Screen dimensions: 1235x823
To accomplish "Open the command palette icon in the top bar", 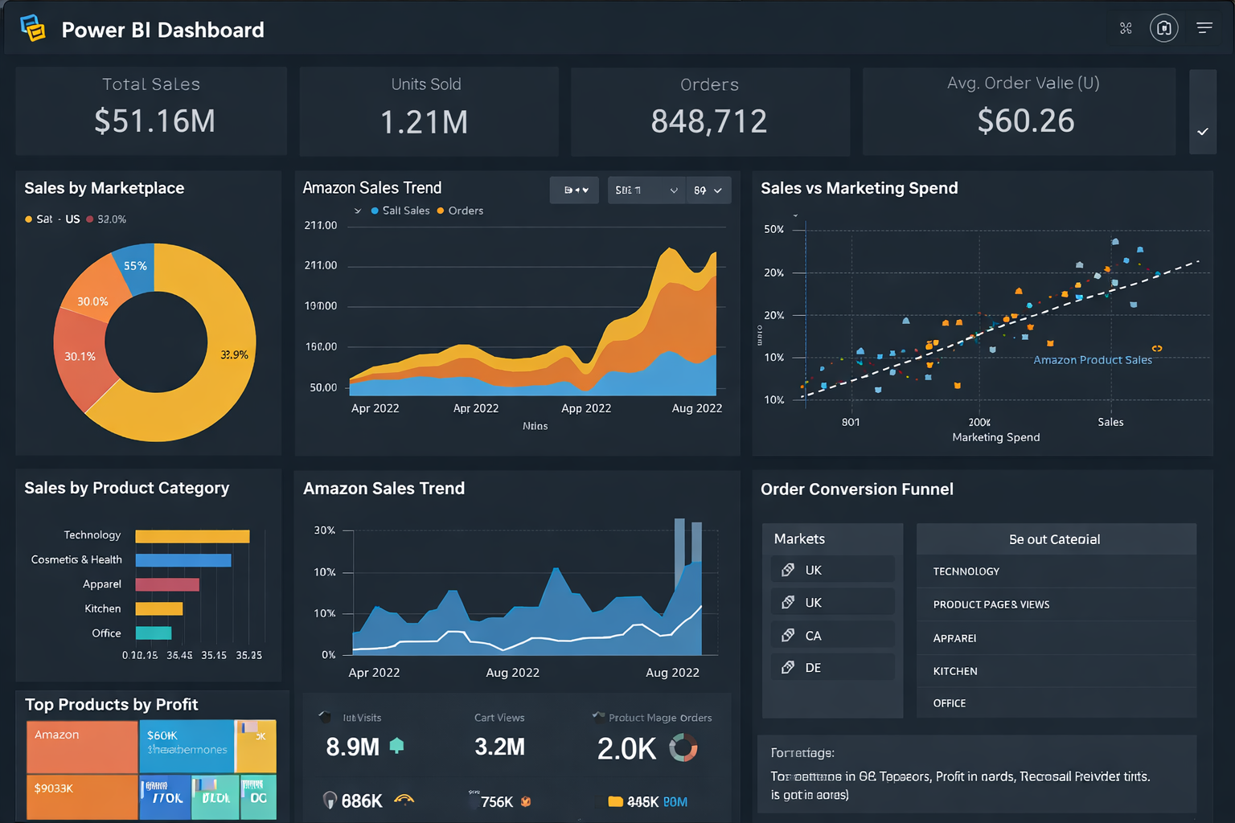I will pos(1125,27).
